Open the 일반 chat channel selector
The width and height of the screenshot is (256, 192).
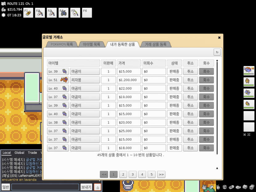[6, 187]
